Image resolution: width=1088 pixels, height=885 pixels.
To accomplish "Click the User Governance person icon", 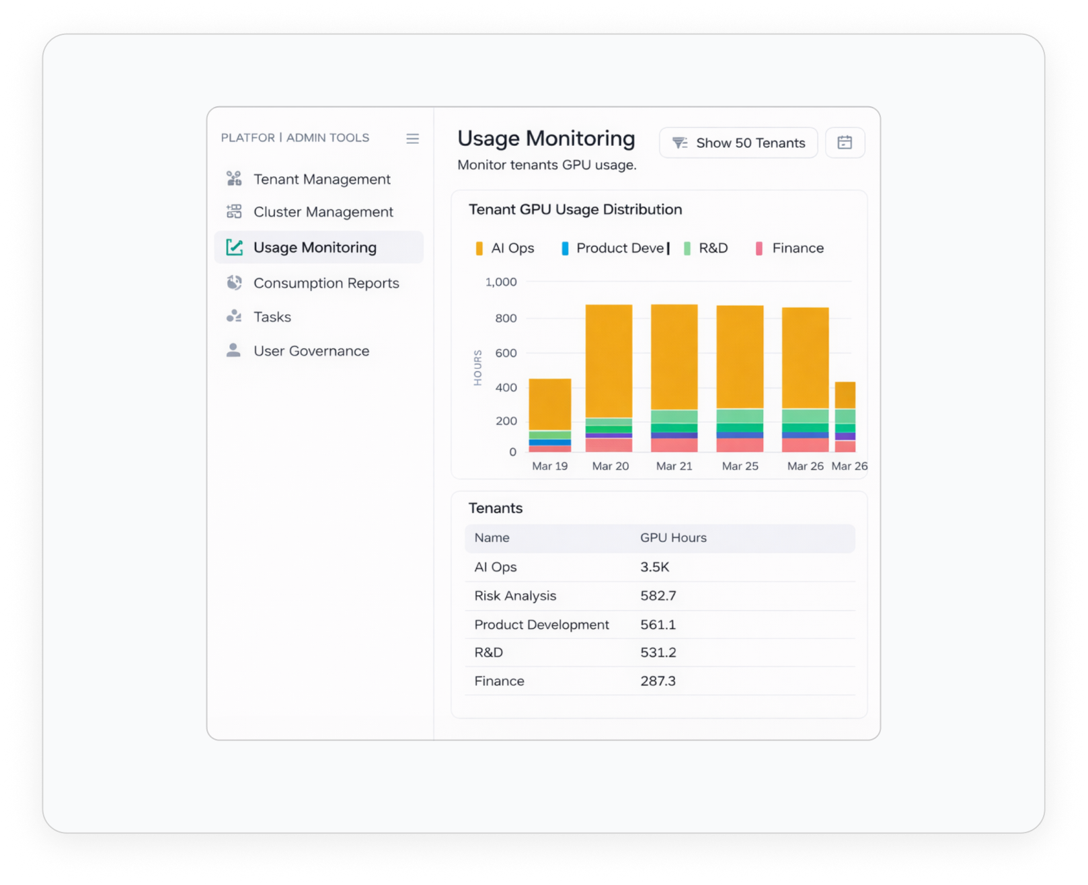I will pos(234,350).
